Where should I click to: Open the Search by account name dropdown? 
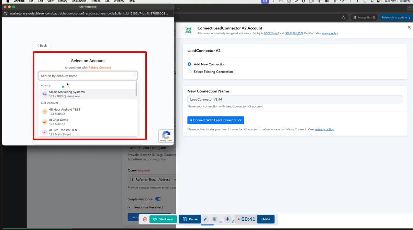point(88,76)
